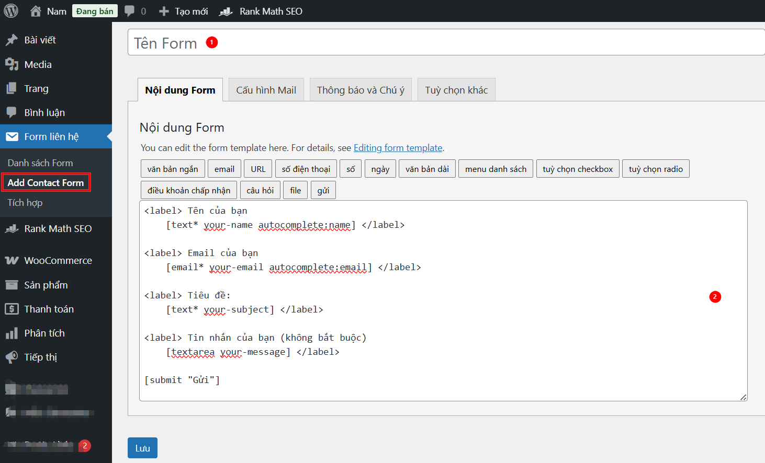Click the Tiếp thị menu label
The image size is (765, 463).
pos(41,357)
